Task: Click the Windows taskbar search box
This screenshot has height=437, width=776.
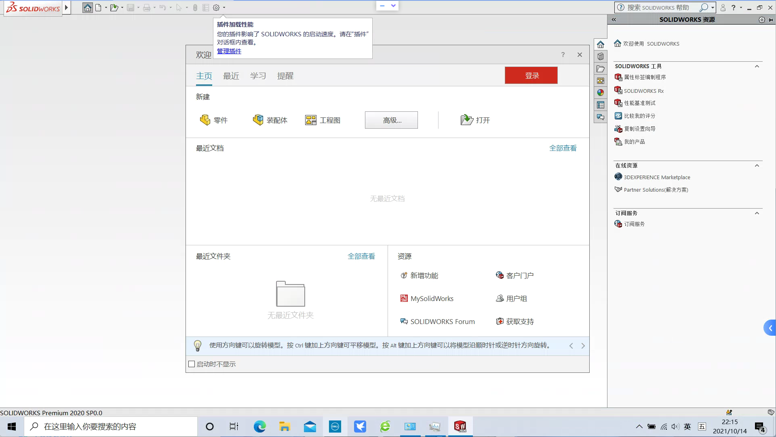Action: click(111, 427)
